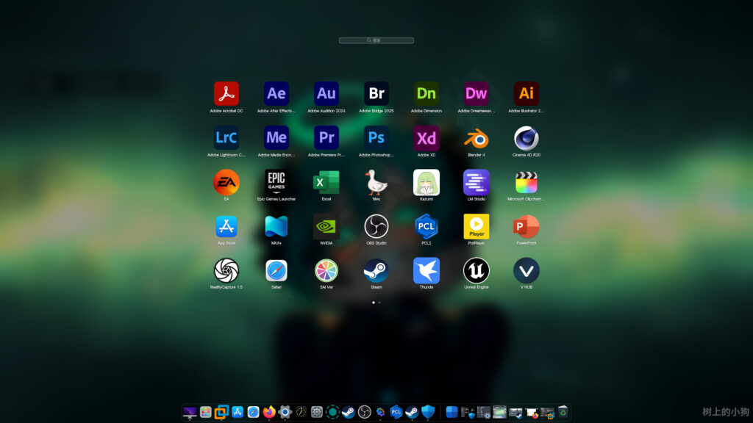Open Unreal Engine
753x423 pixels.
[x=476, y=270]
